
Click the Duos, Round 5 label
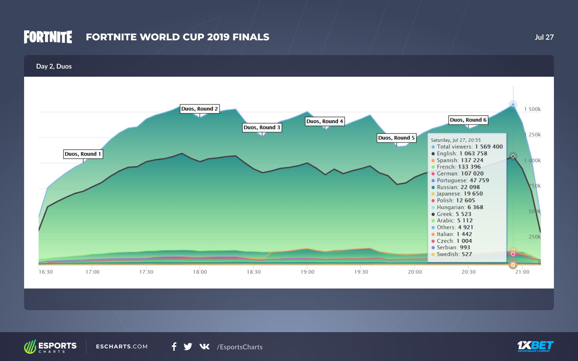[x=396, y=138]
